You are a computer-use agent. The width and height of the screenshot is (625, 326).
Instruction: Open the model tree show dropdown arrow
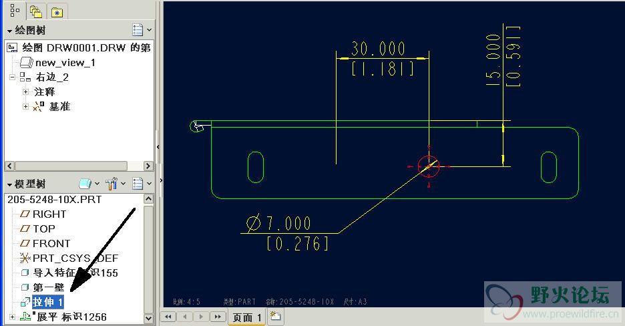tap(97, 184)
